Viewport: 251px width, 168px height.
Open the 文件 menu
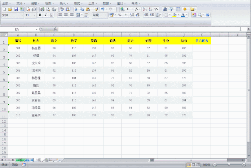(x=21, y=4)
